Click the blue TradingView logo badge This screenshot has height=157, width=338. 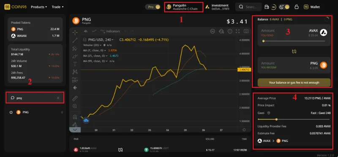pos(86,120)
